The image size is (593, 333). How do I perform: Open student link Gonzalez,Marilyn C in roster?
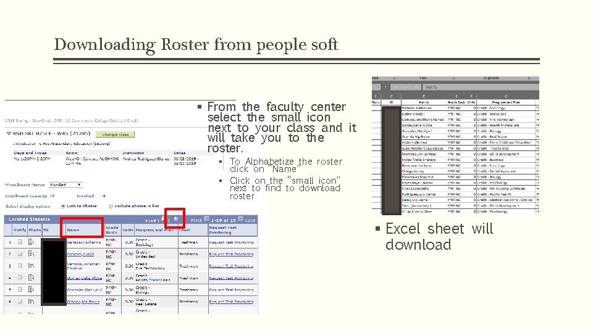coord(85,290)
